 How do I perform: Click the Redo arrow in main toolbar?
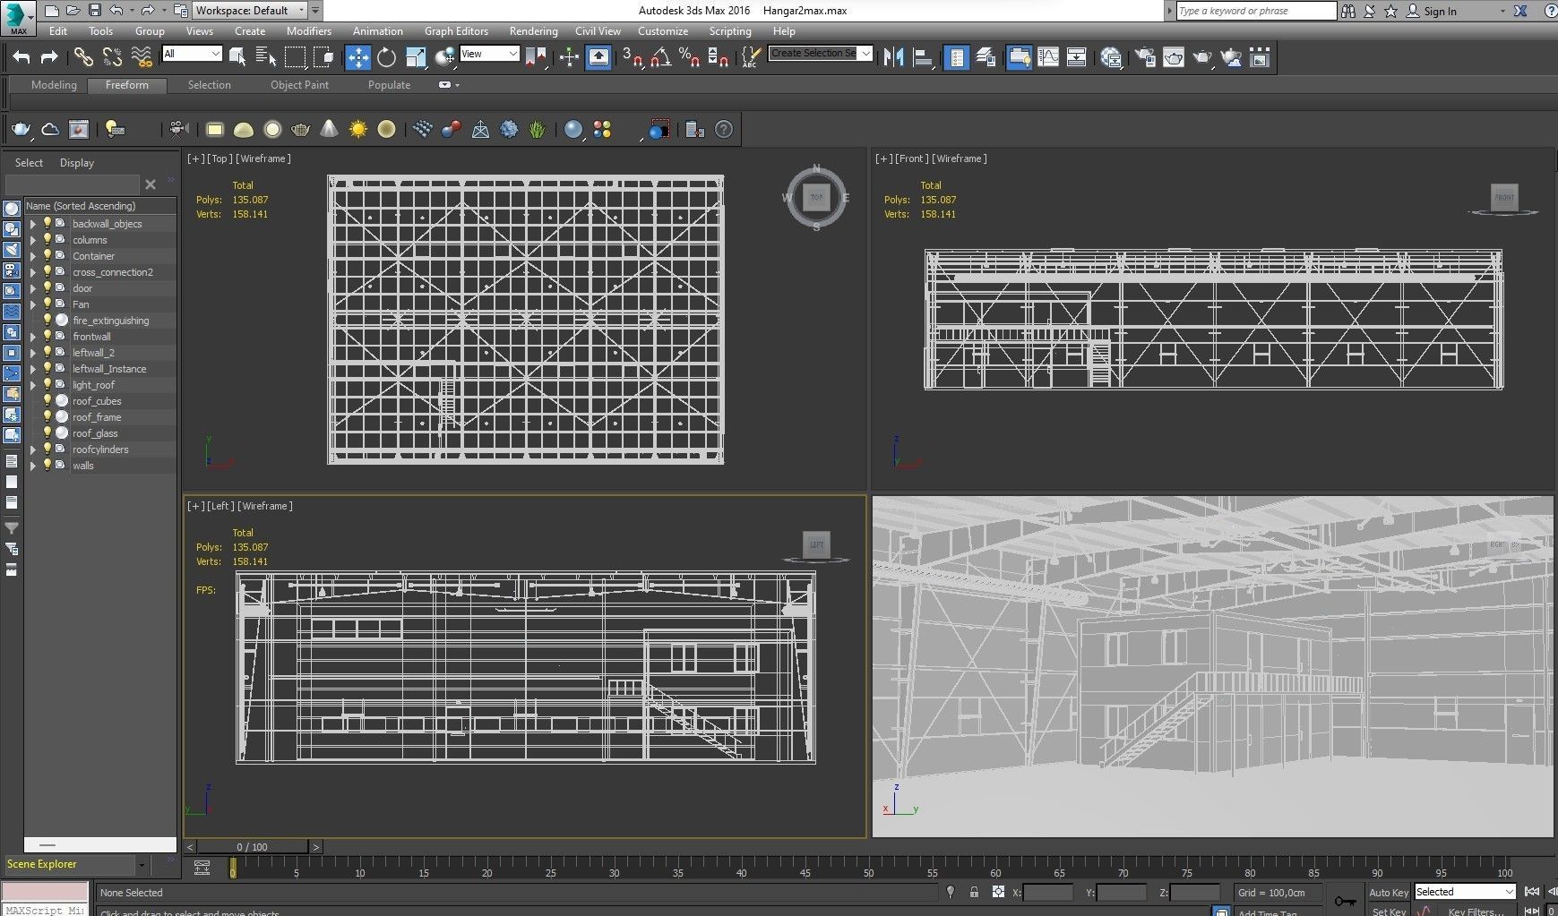49,57
